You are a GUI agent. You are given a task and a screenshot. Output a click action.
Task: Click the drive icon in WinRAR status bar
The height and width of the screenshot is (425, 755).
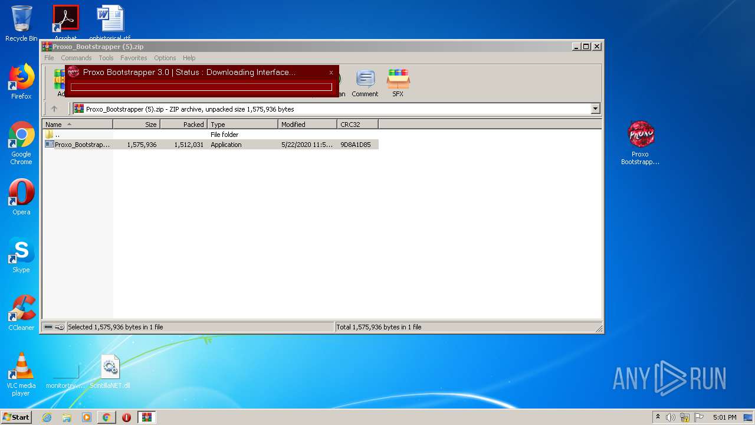click(48, 327)
